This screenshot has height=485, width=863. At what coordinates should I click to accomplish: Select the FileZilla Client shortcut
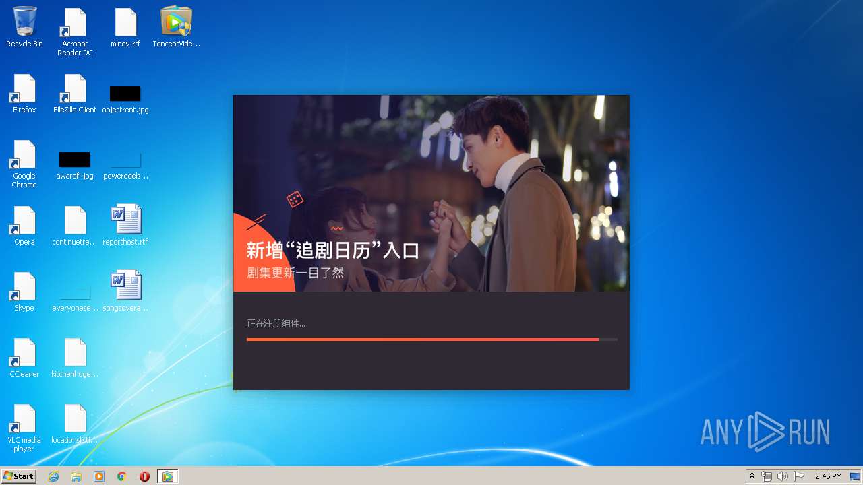coord(75,94)
